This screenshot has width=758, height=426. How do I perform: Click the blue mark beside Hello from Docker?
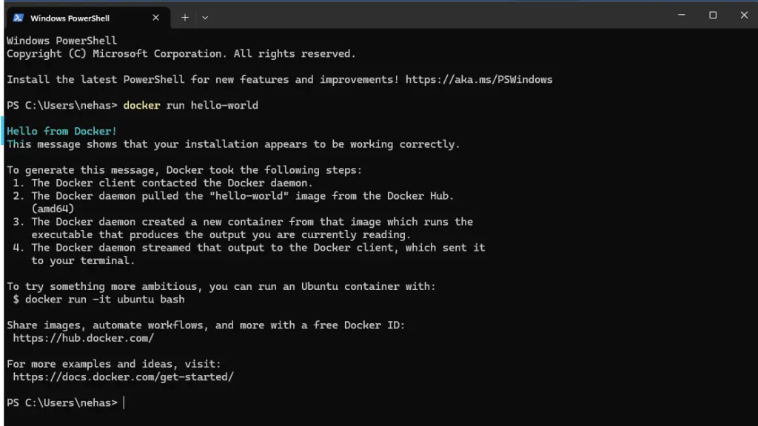point(2,131)
